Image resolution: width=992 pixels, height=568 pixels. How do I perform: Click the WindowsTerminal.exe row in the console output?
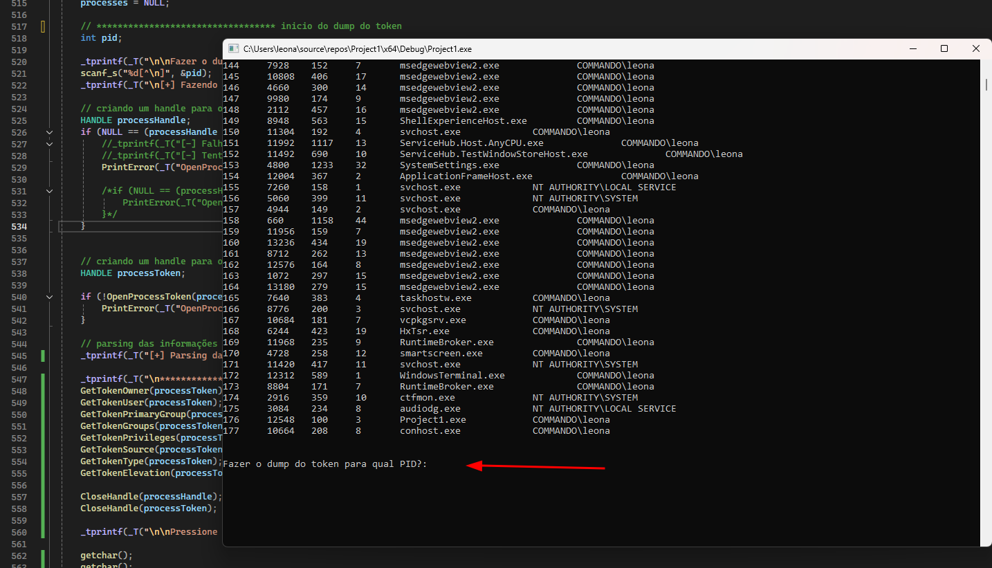point(452,376)
